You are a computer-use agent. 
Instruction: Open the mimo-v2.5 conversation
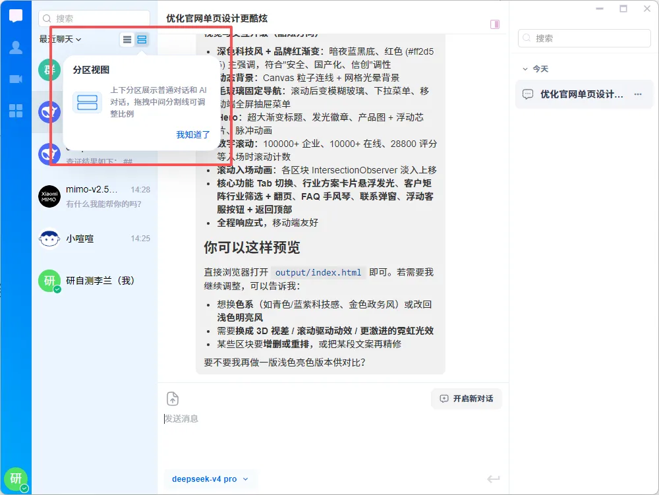[94, 196]
